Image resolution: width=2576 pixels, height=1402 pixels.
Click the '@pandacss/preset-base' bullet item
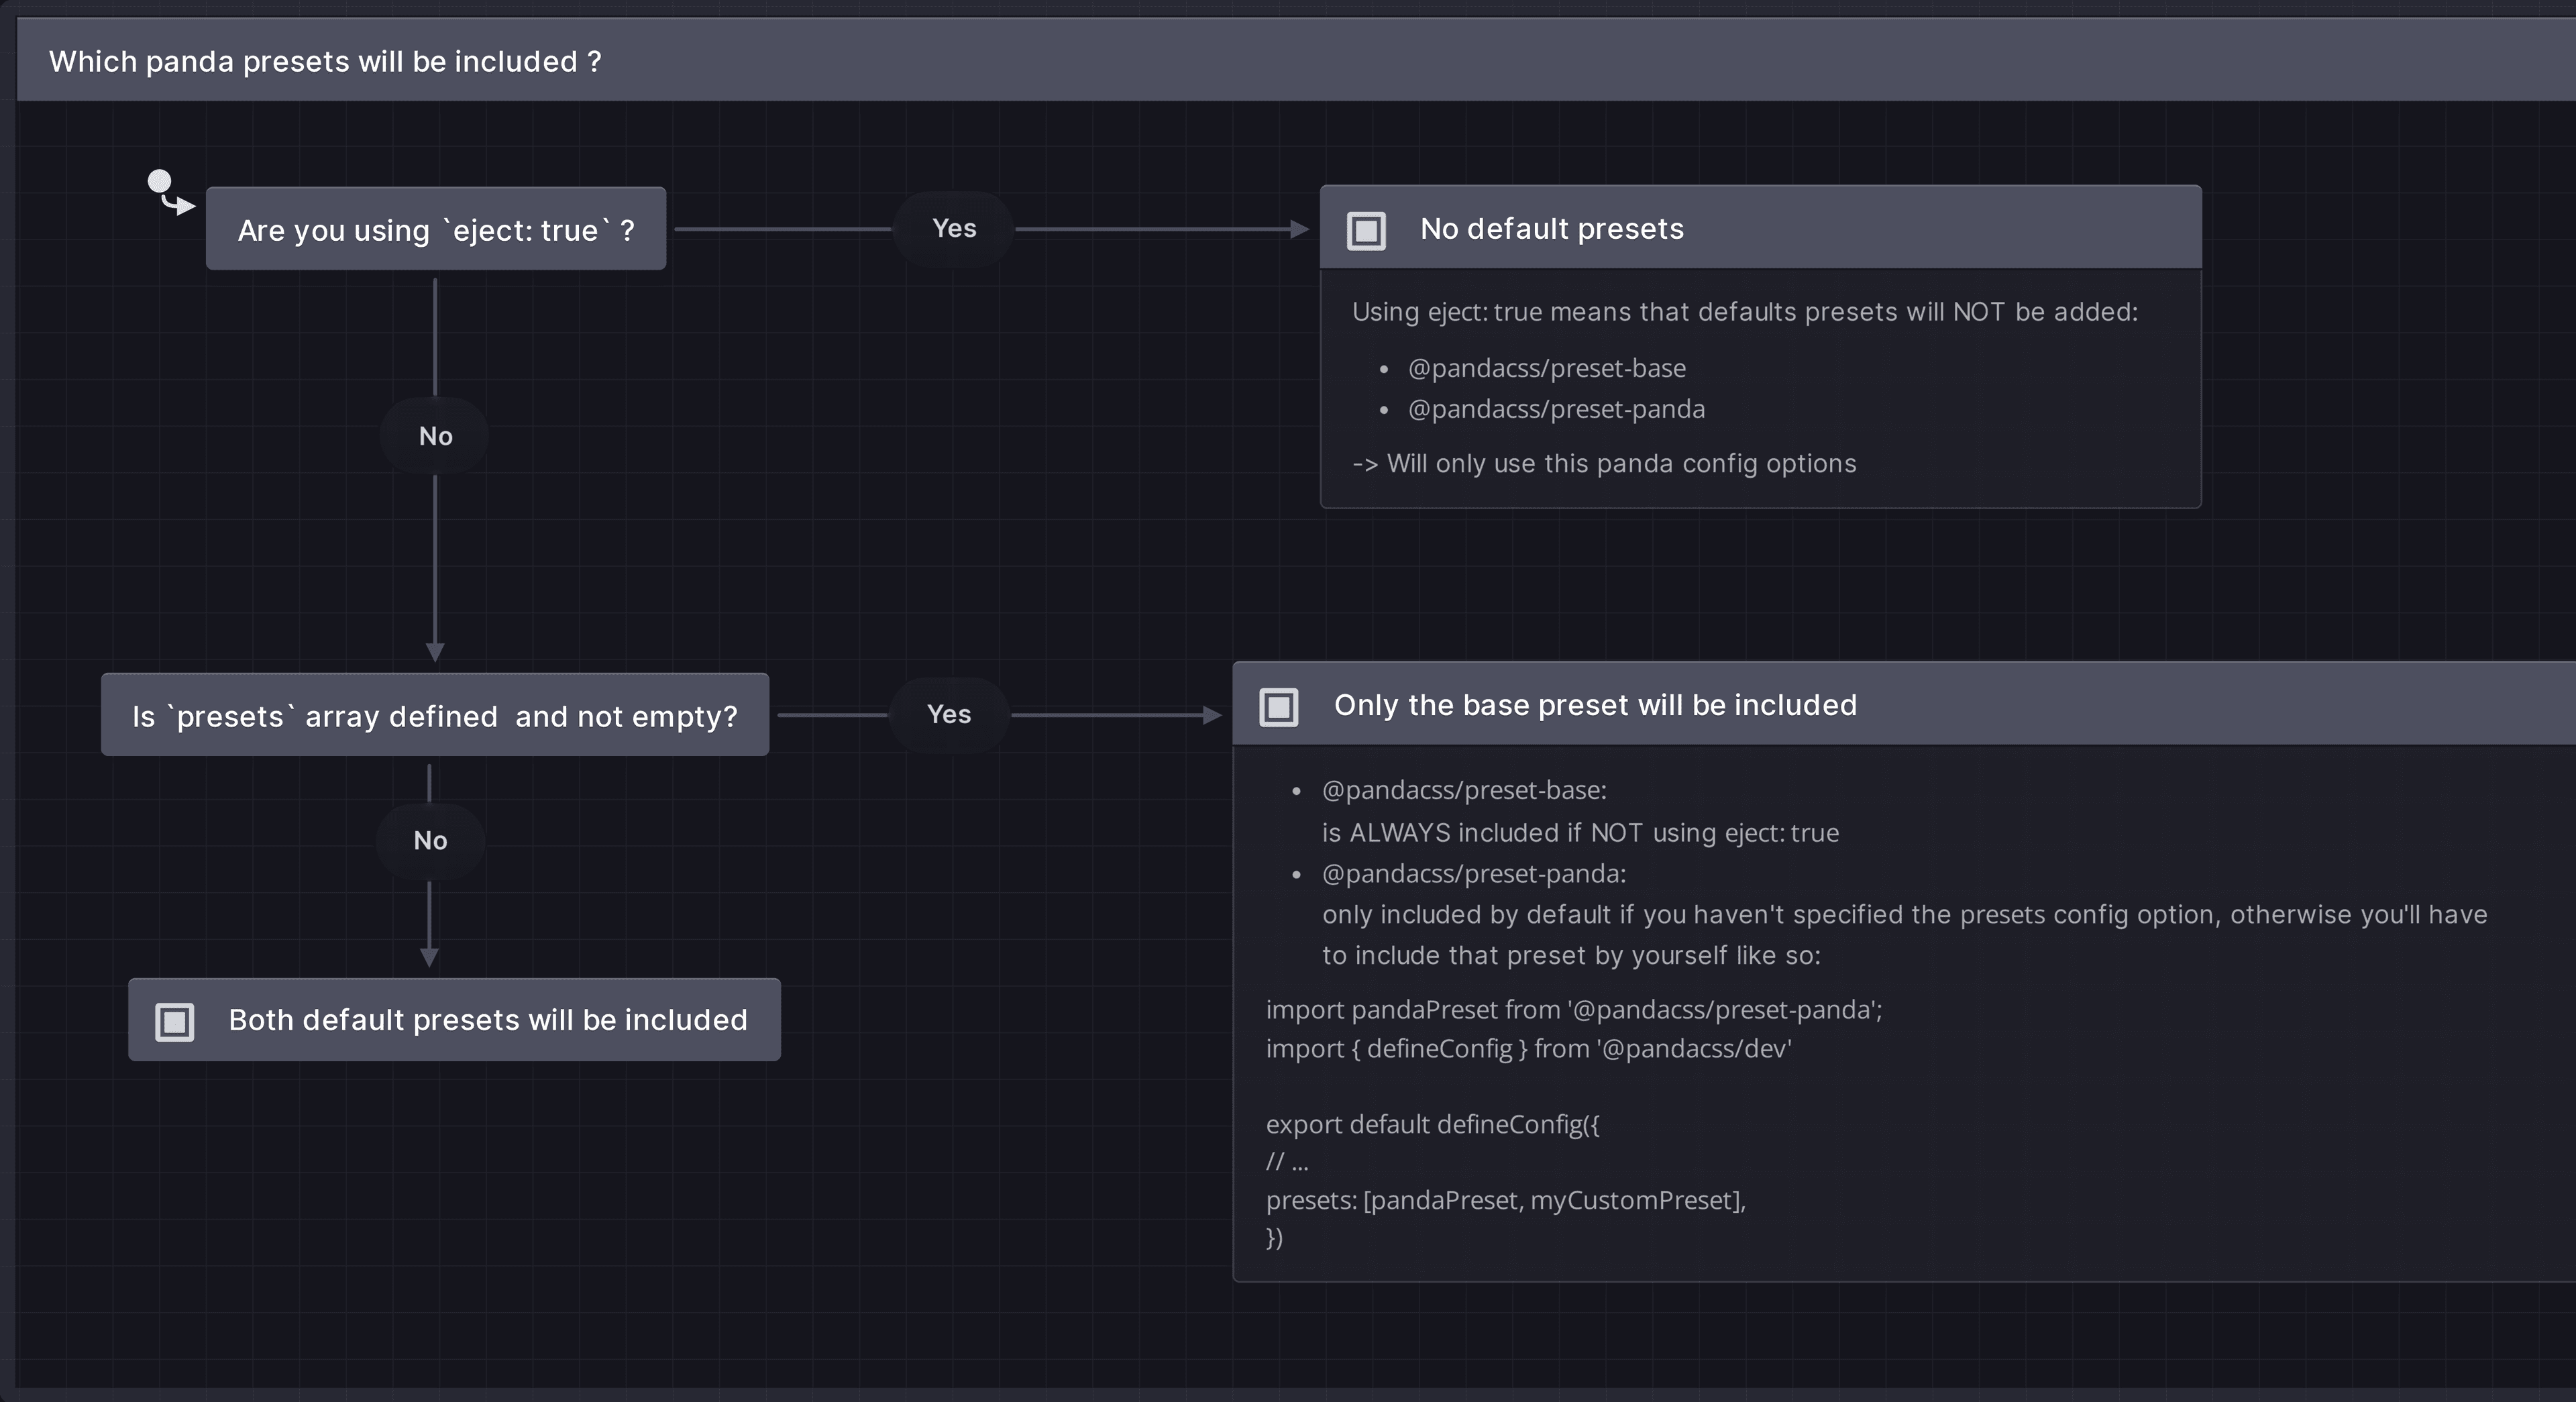pyautogui.click(x=1546, y=368)
